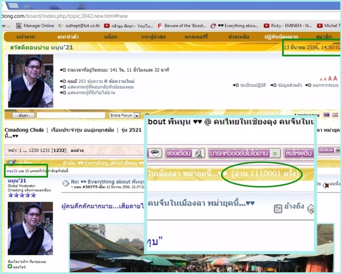Open the แกลเลอรี่ menu item

196,37
